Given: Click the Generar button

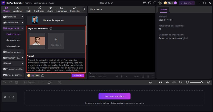Looking at the screenshot, I should (78, 75).
